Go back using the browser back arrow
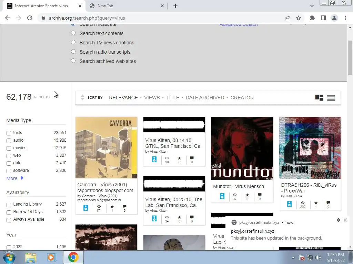The width and height of the screenshot is (353, 264). pyautogui.click(x=8, y=18)
